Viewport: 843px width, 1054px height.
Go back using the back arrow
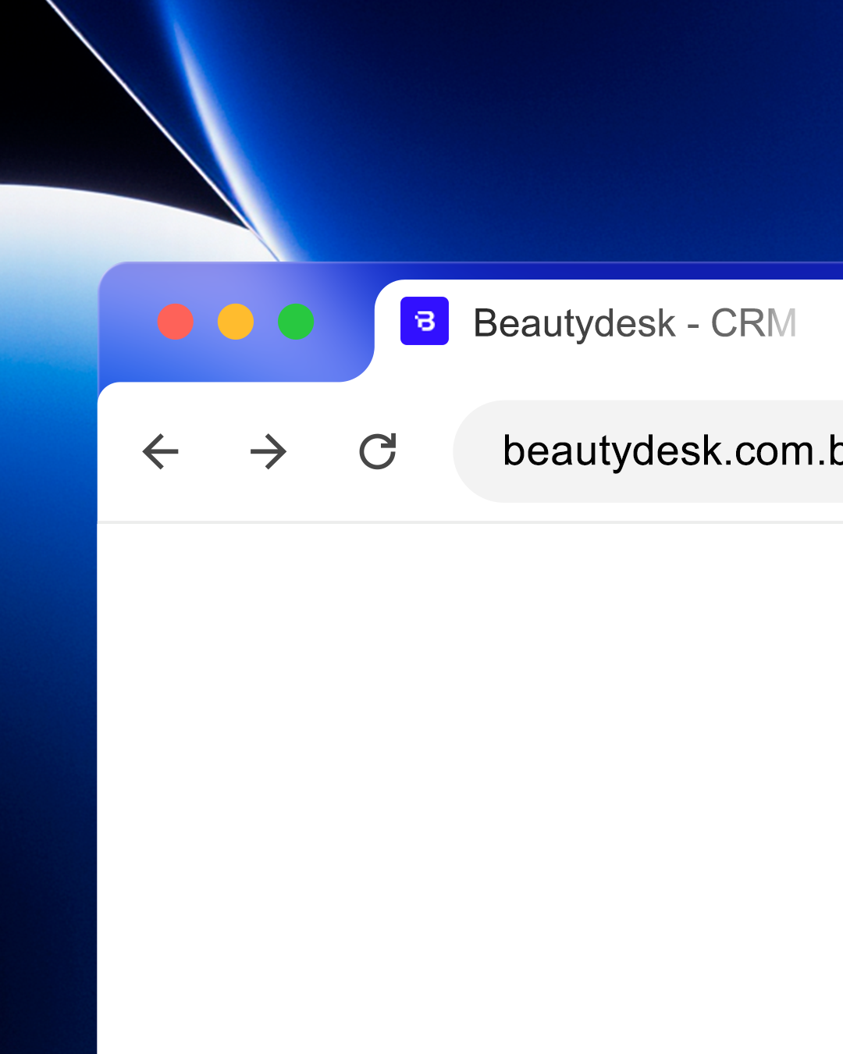[x=161, y=451]
